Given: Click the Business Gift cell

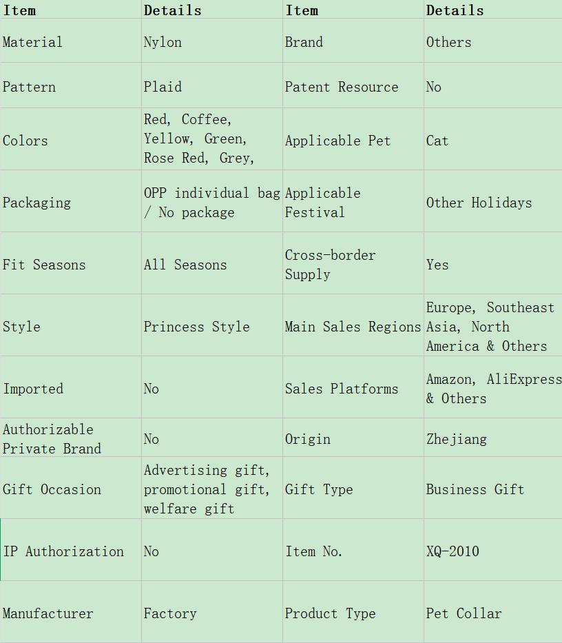Looking at the screenshot, I should (x=493, y=488).
